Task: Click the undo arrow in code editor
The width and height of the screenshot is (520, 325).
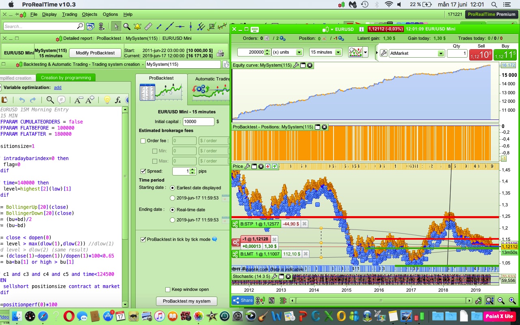Action: (x=22, y=100)
